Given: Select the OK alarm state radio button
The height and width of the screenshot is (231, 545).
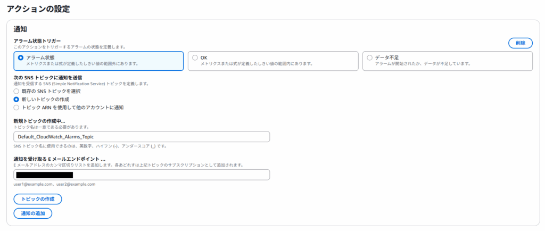Looking at the screenshot, I should click(195, 57).
